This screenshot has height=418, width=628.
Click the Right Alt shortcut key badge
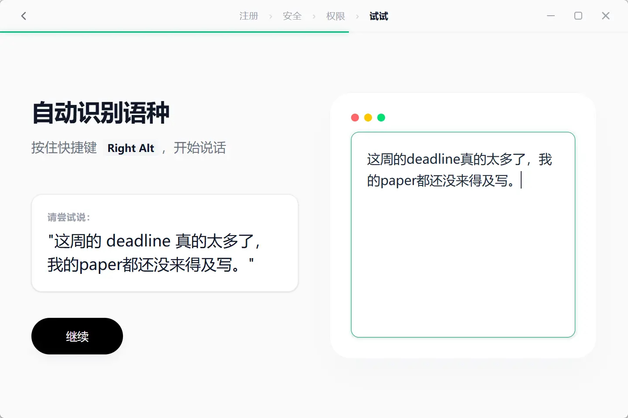(x=131, y=148)
